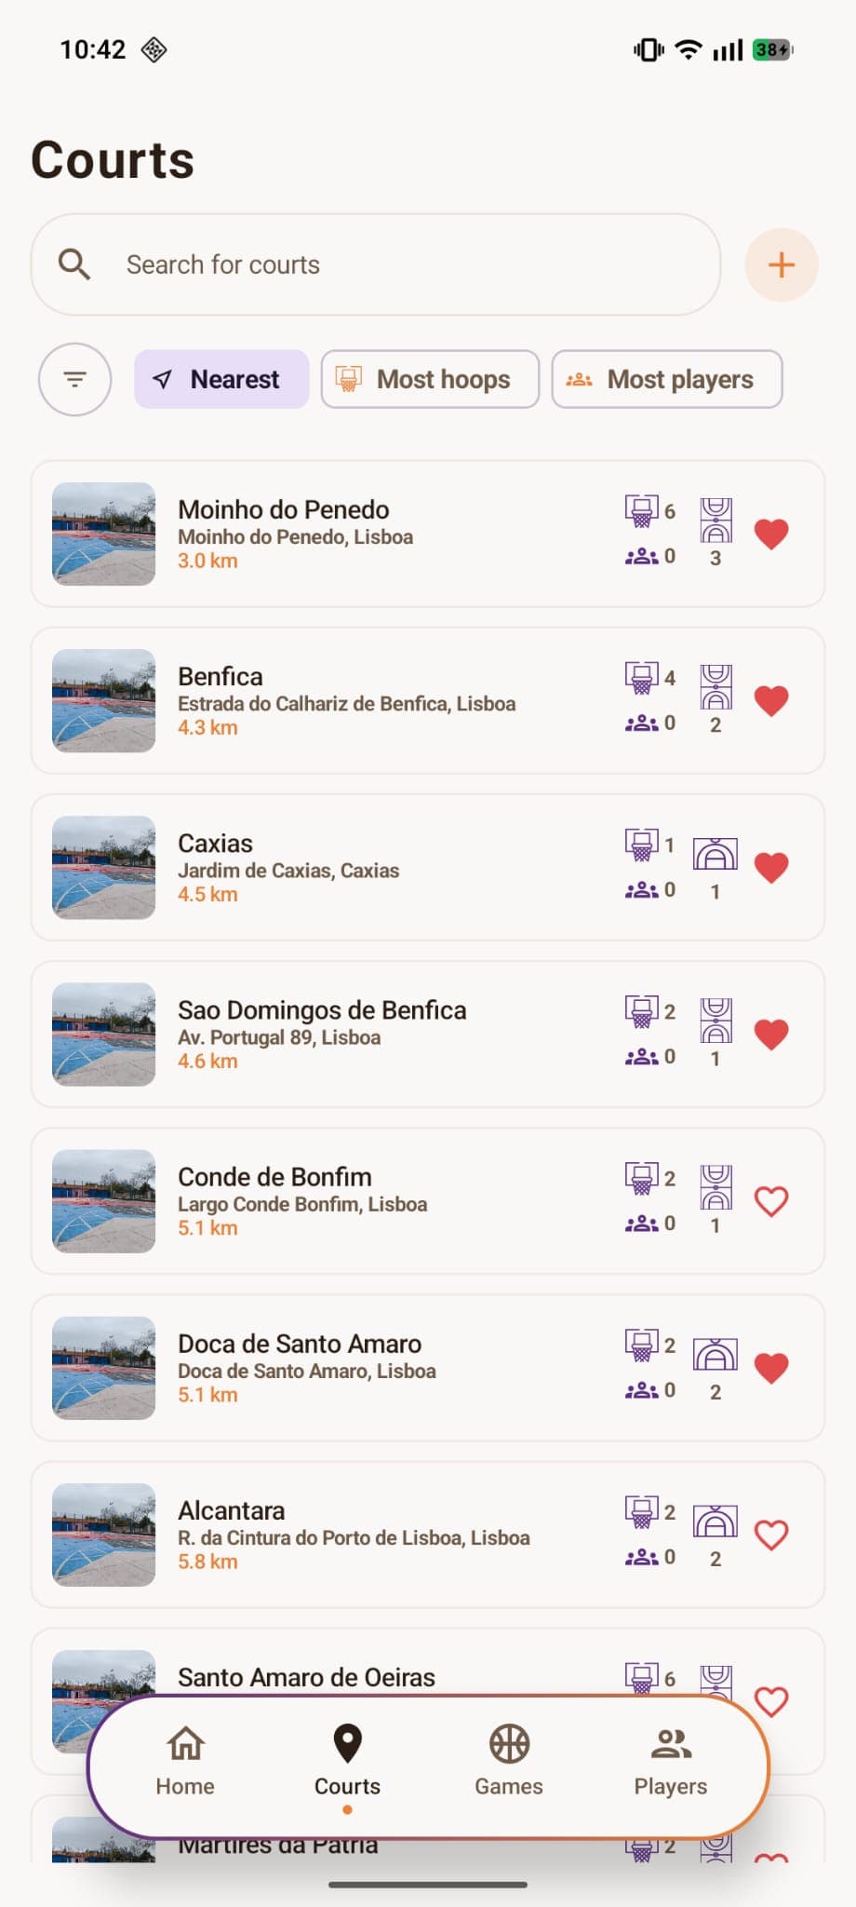Click the hoop icon on Alcantara card
Viewport: 856px width, 1907px height.
point(641,1511)
